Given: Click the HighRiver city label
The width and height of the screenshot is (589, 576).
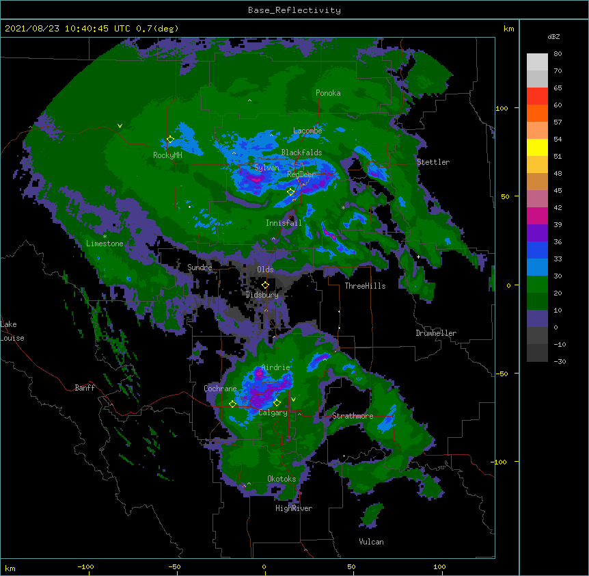Looking at the screenshot, I should pyautogui.click(x=294, y=508).
